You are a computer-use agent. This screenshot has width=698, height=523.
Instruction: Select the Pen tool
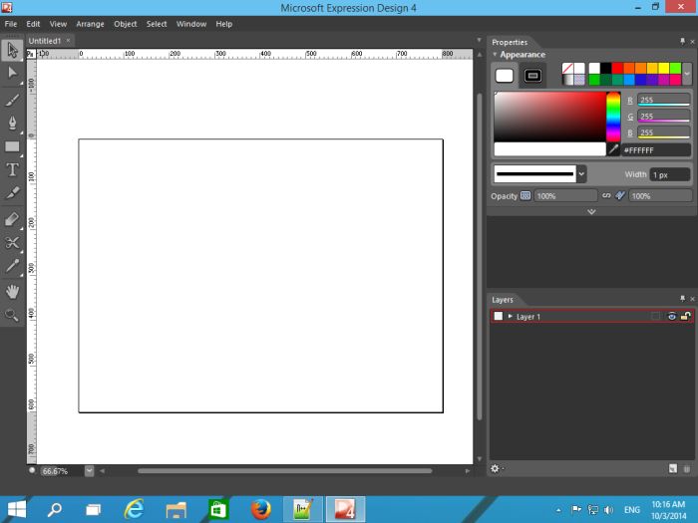[x=12, y=123]
